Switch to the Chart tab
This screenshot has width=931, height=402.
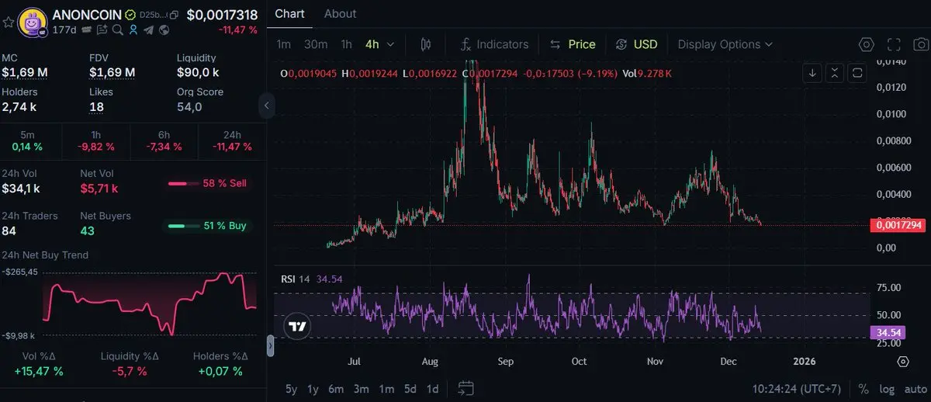coord(290,13)
